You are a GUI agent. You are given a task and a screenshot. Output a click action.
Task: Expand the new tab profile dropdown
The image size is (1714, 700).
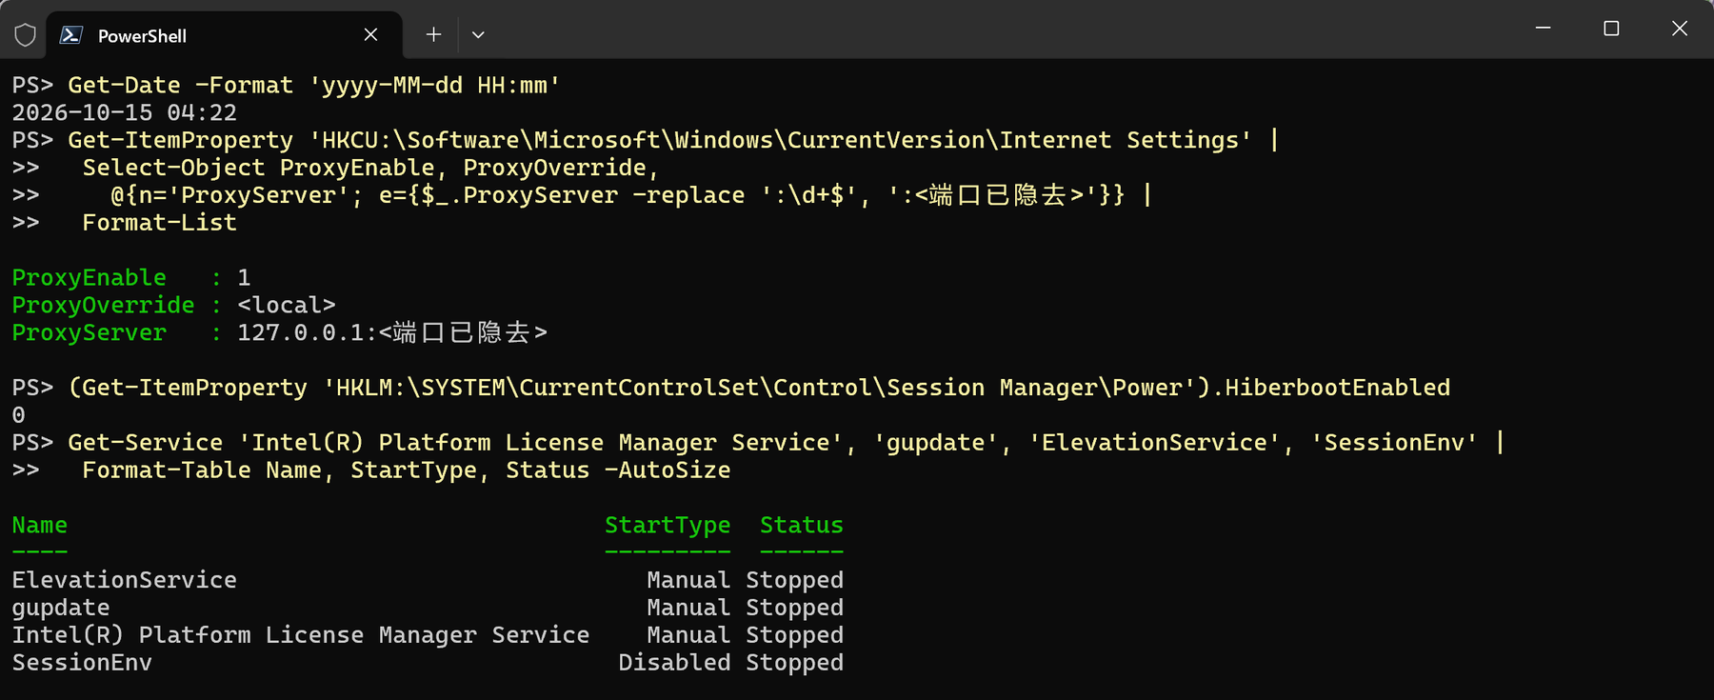coord(478,35)
